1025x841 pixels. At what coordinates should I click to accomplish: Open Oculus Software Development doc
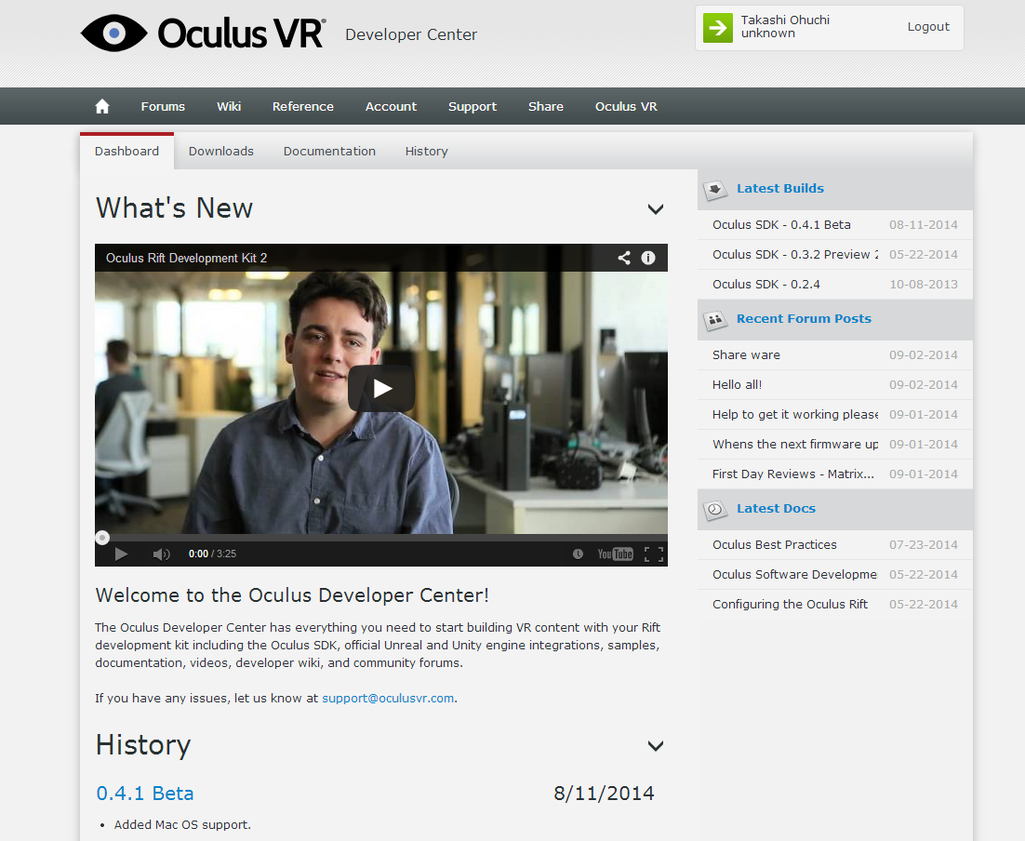point(794,574)
